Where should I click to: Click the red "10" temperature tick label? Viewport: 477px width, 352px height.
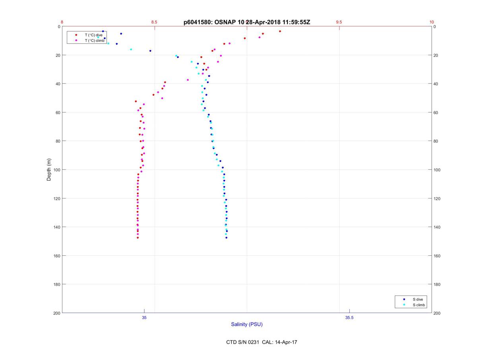(x=432, y=22)
